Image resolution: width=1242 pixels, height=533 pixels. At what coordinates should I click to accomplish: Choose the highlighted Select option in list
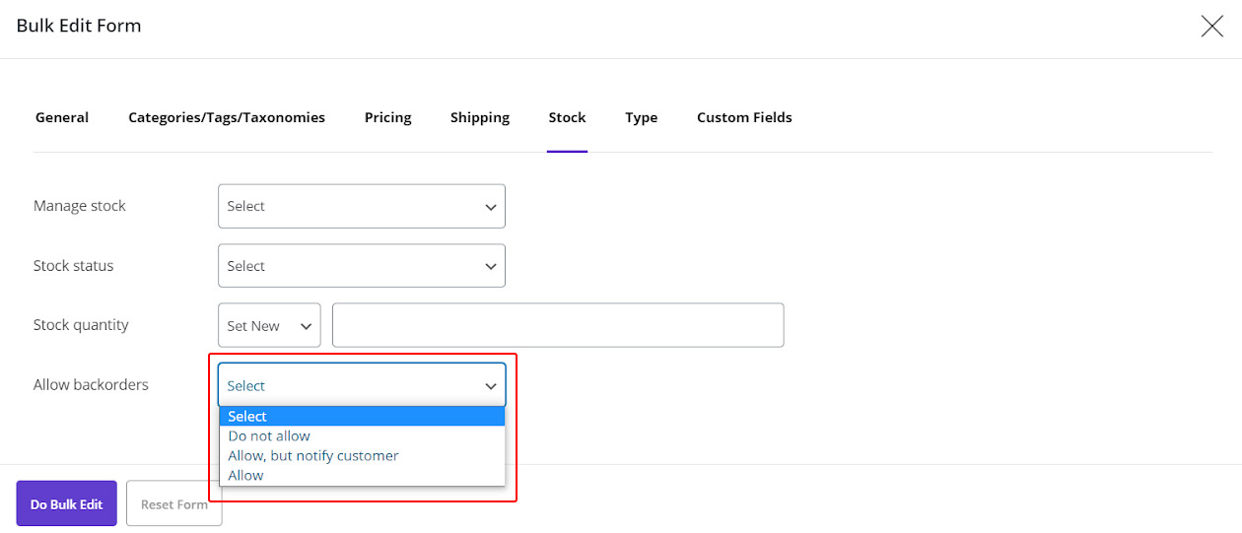(361, 417)
